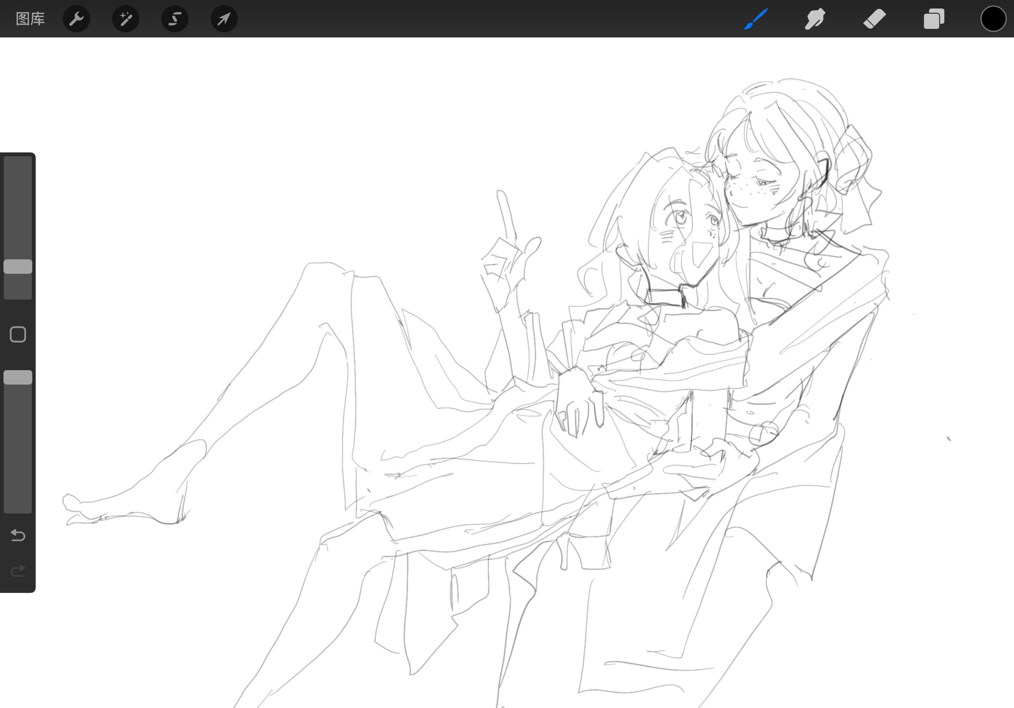Select the Eraser tool
Viewport: 1014px width, 708px height.
click(x=874, y=19)
